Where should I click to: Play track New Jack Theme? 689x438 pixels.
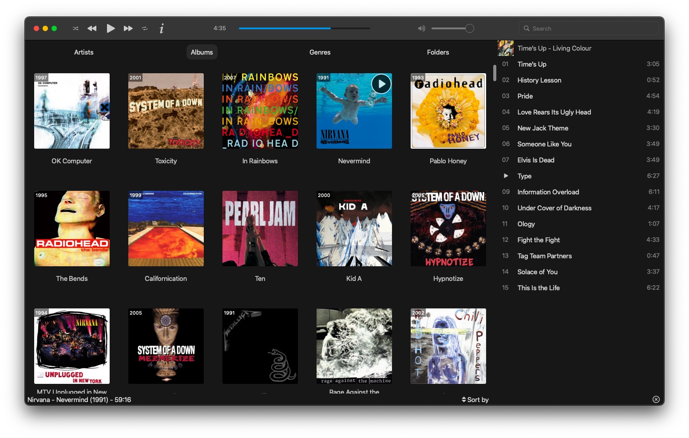tap(580, 128)
